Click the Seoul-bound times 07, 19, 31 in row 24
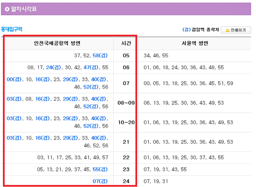Viewport: 256px width, 187px height. [156, 181]
